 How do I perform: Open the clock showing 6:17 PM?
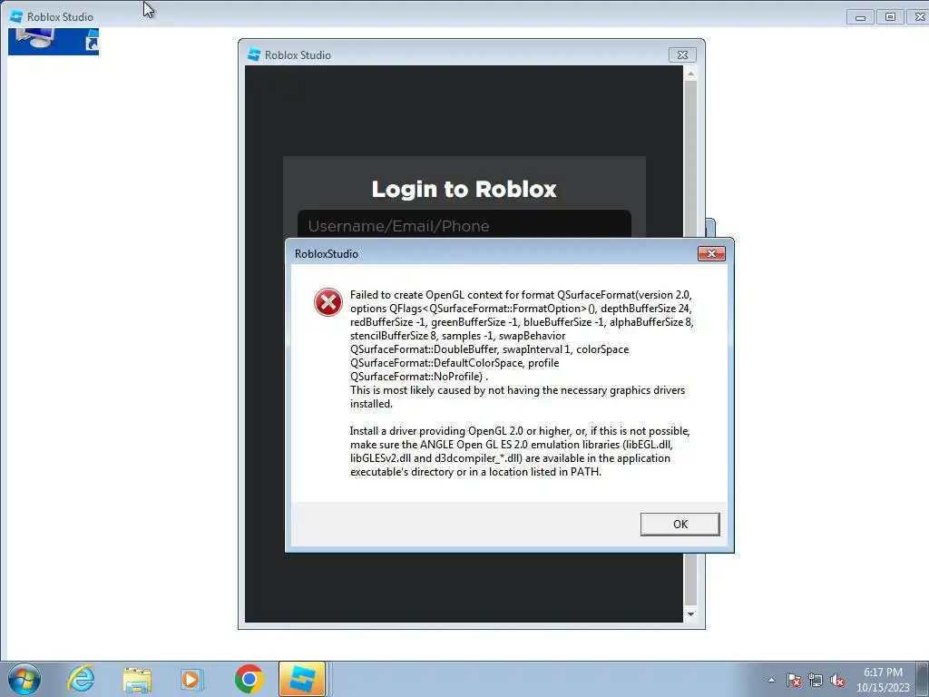click(883, 679)
